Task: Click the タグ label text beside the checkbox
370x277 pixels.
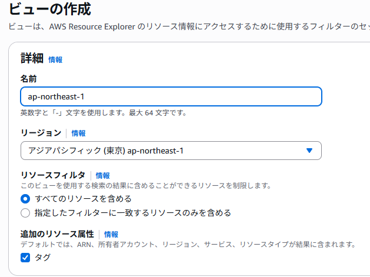Action: coord(43,258)
